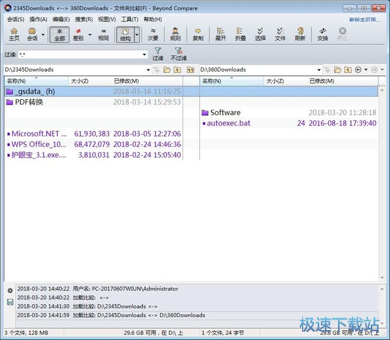
Task: Click the 复制 (Copy) toolbar icon
Action: point(198,34)
